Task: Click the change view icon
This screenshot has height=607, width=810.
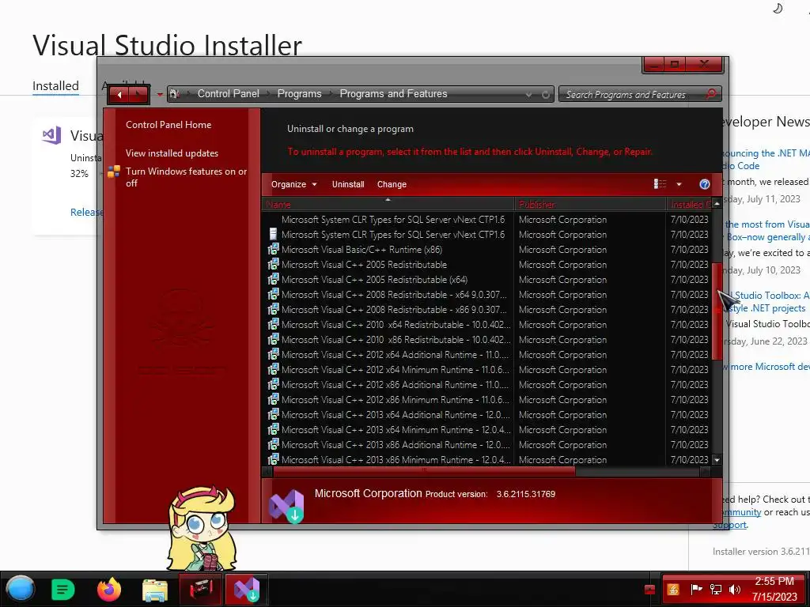Action: (x=660, y=184)
